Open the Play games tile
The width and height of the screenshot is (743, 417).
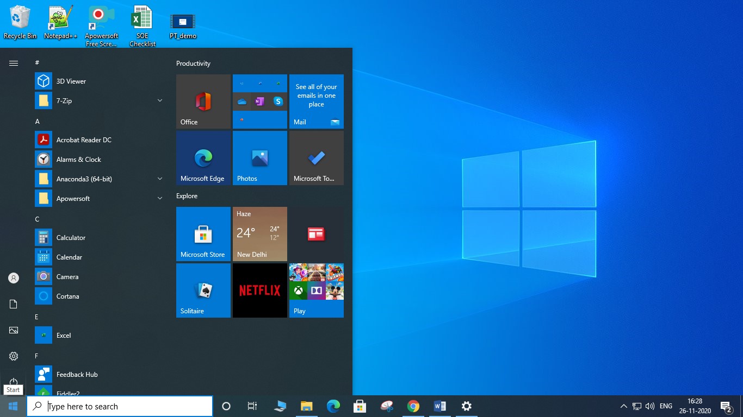pos(317,290)
